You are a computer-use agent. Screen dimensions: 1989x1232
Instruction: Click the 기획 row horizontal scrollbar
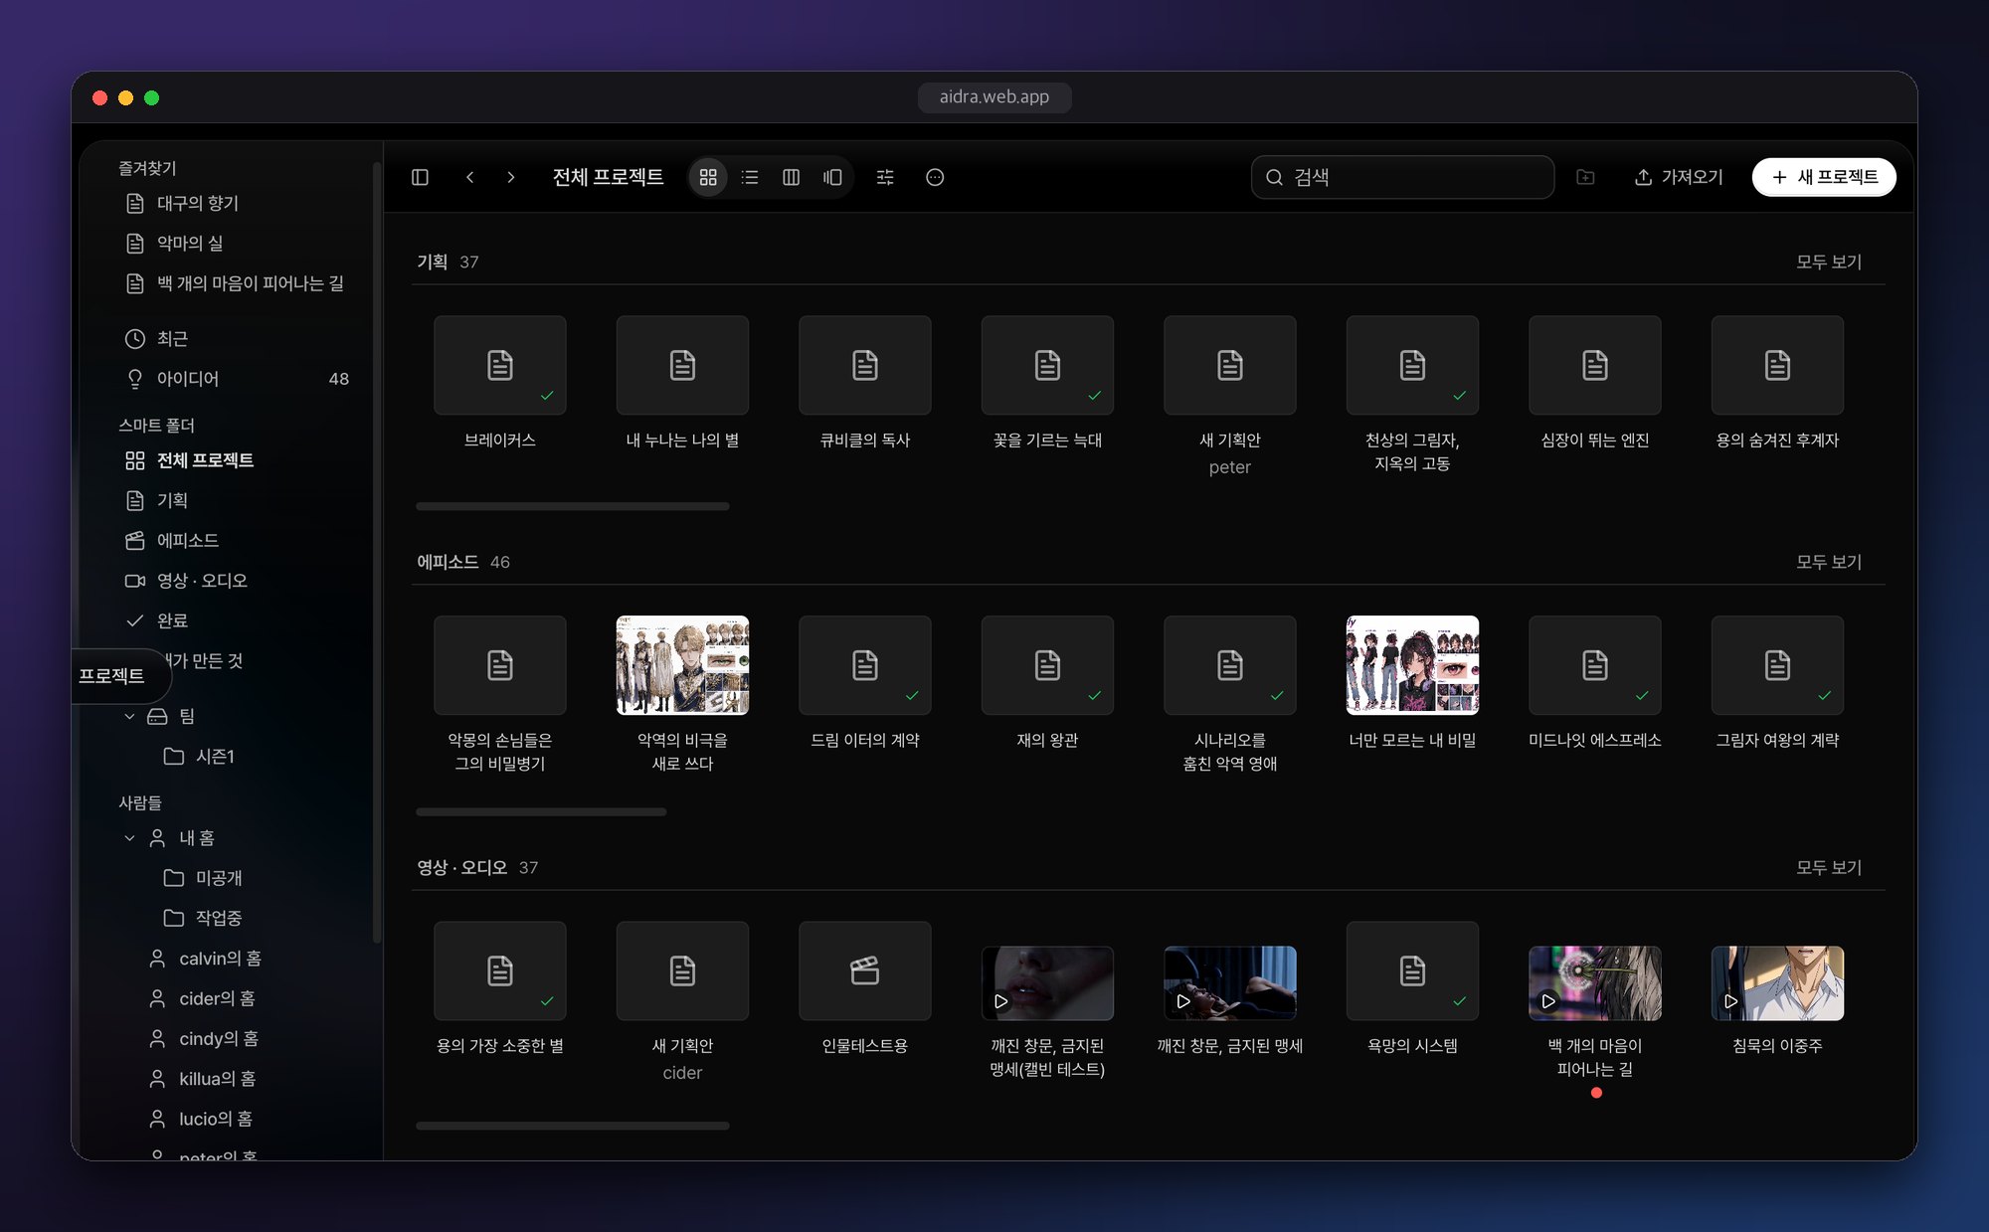pos(573,506)
